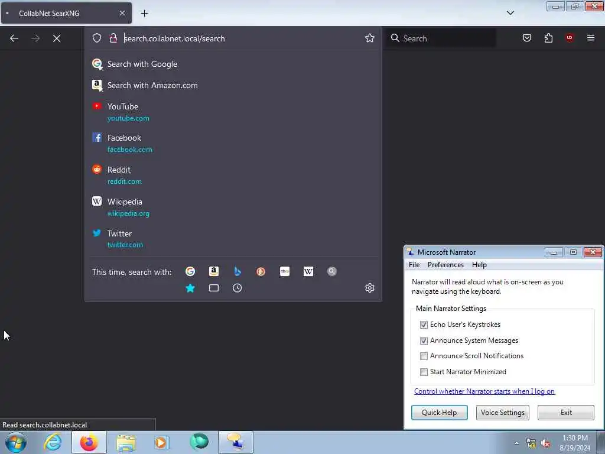Image resolution: width=605 pixels, height=454 pixels.
Task: Click muted volume tray icon
Action: coord(545,443)
